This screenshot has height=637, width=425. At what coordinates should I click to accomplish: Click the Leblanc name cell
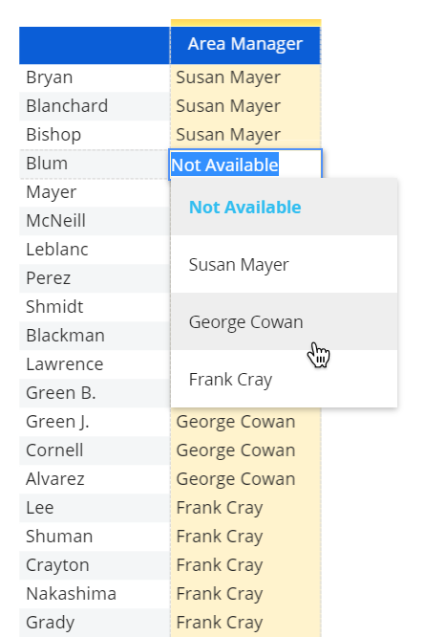[x=95, y=250]
